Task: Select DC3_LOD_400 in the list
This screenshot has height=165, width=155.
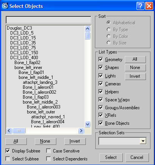Action: pyautogui.click(x=24, y=58)
